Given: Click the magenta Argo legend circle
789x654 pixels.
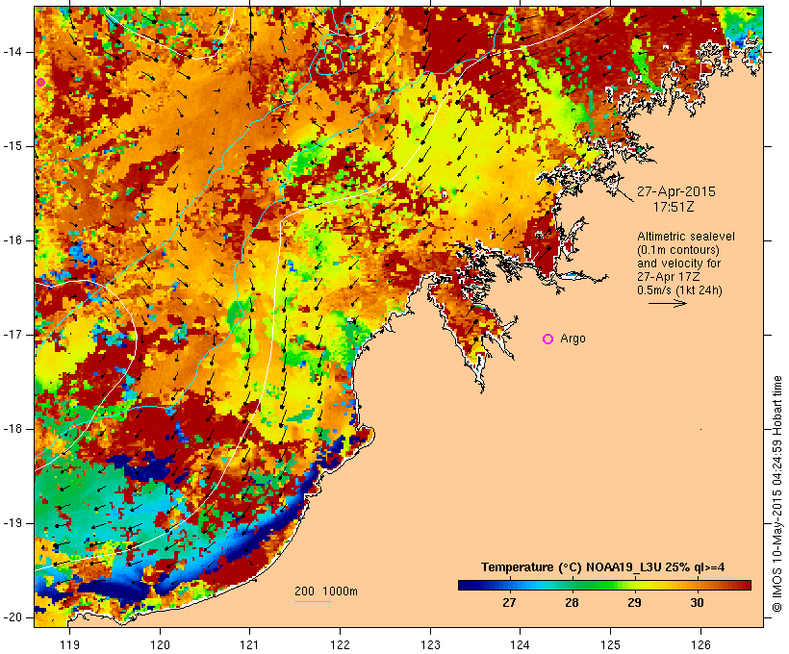Looking at the screenshot, I should click(x=548, y=340).
